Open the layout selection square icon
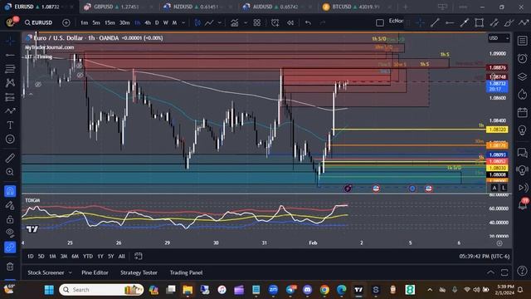The height and width of the screenshot is (299, 531). pos(380,22)
